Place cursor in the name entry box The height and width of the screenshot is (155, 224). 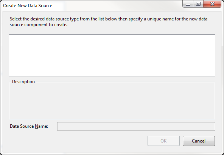coord(136,126)
